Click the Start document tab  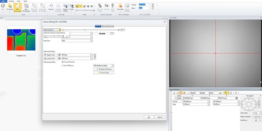(2, 18)
